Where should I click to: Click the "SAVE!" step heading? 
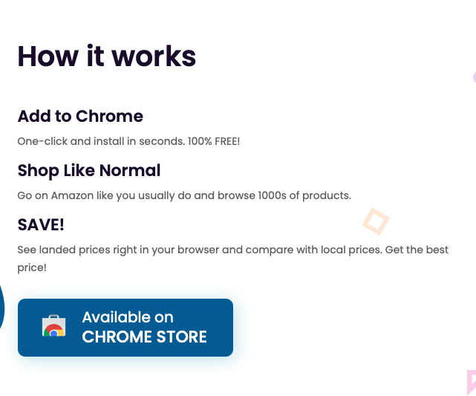point(41,224)
